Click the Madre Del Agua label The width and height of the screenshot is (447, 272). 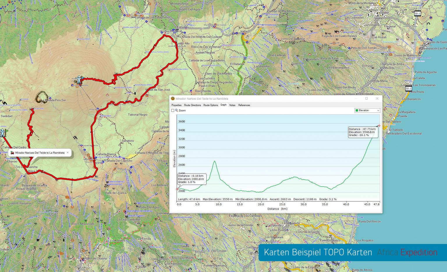pyautogui.click(x=149, y=207)
